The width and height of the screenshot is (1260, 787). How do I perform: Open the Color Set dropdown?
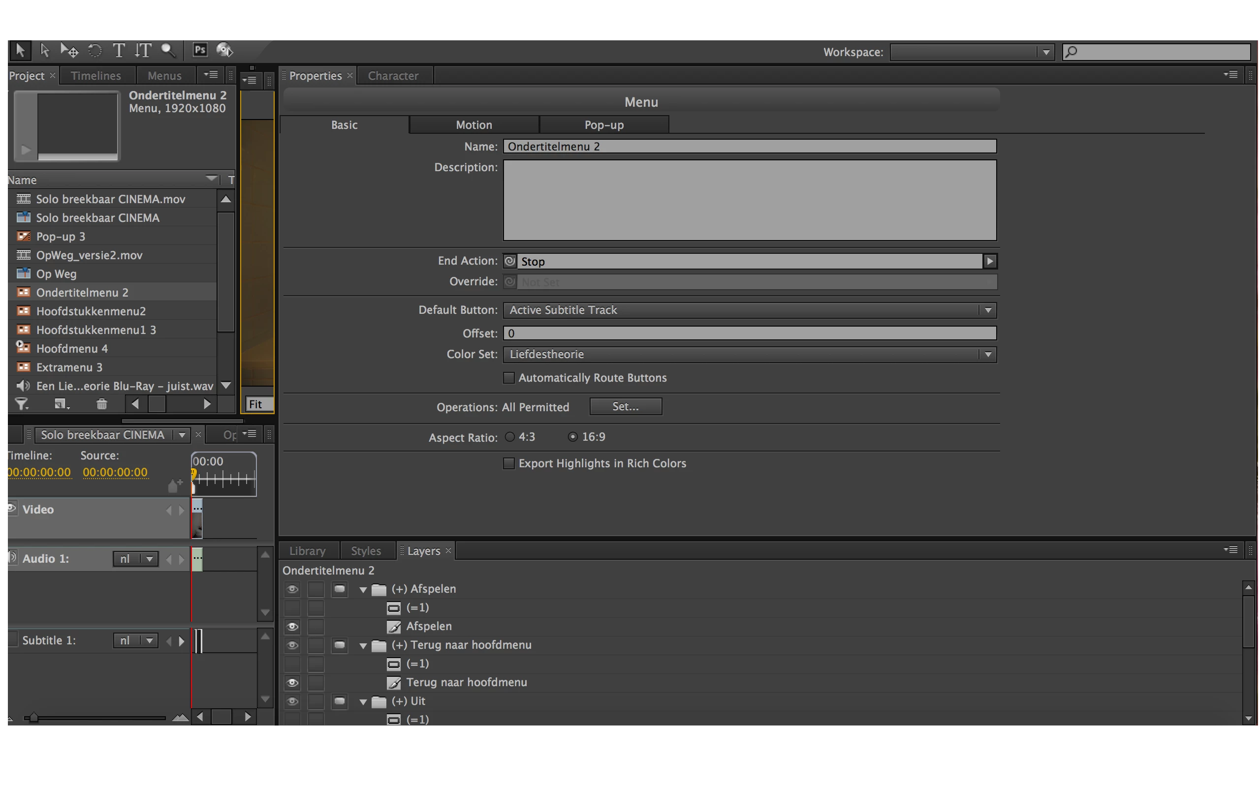point(987,355)
